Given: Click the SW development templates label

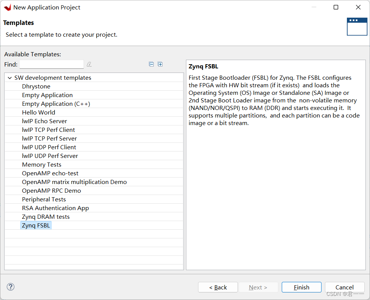Looking at the screenshot, I should tap(53, 78).
